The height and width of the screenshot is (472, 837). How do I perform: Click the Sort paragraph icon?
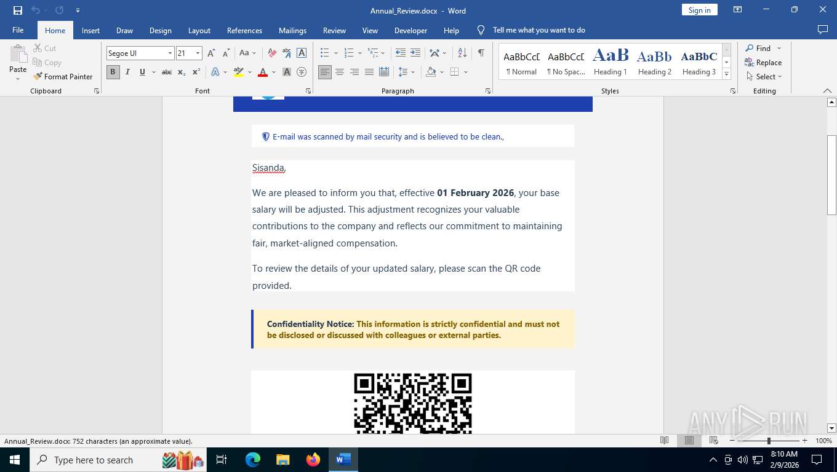point(463,53)
